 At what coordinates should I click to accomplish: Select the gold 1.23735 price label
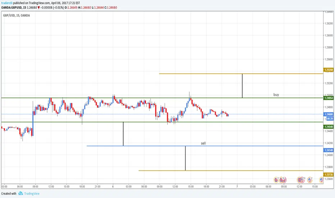pyautogui.click(x=329, y=175)
